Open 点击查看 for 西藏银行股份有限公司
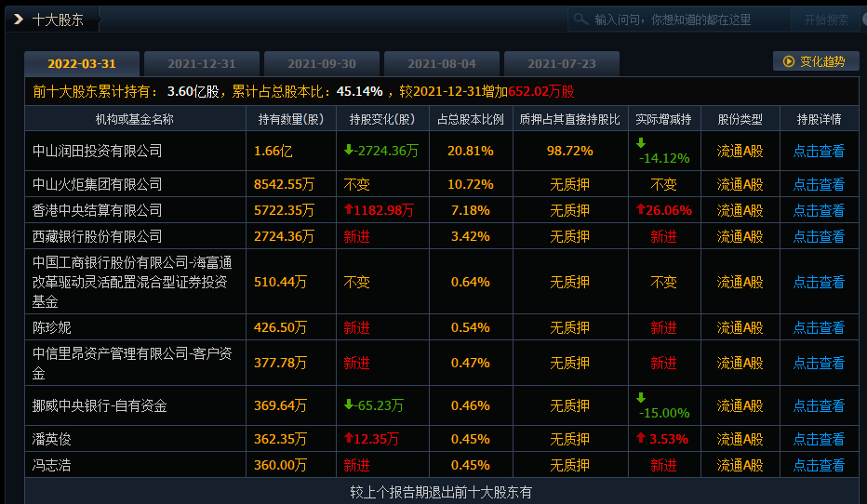 point(819,236)
